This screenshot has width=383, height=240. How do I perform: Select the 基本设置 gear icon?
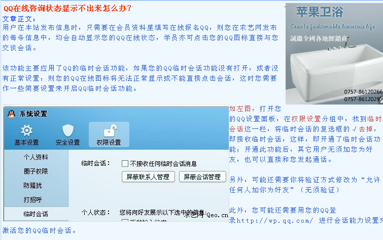[26, 130]
